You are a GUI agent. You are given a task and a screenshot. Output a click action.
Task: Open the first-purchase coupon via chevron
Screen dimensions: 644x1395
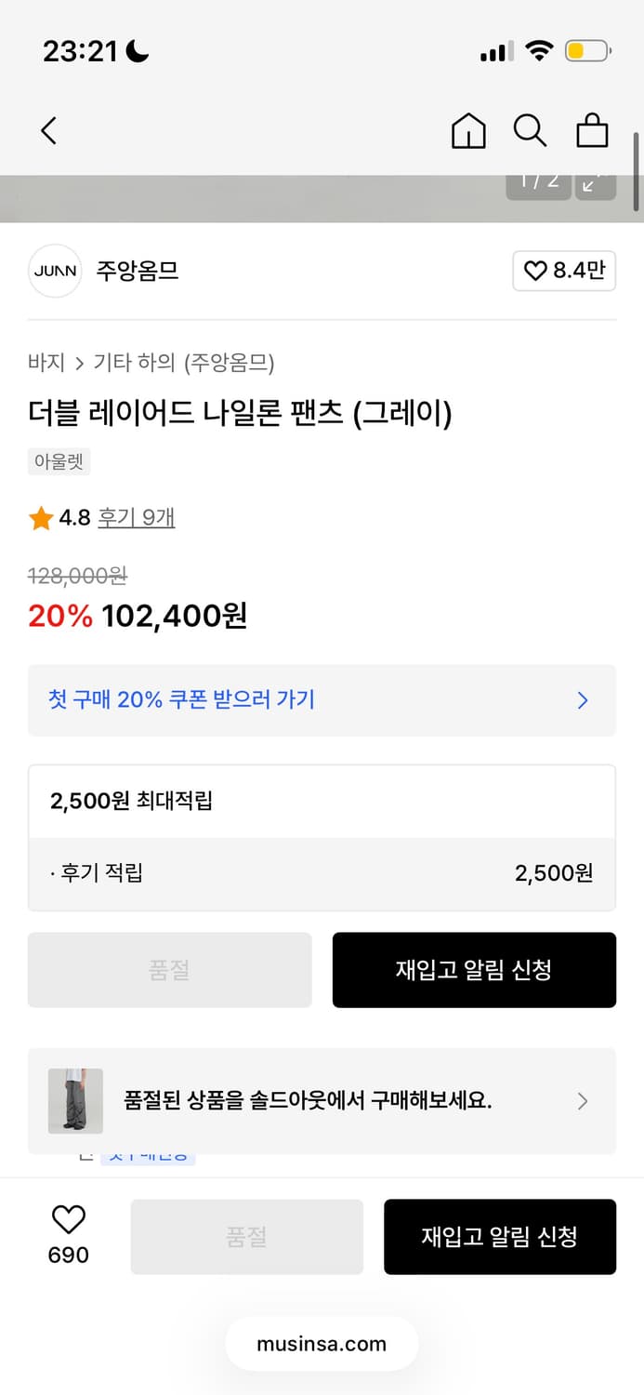[x=583, y=700]
